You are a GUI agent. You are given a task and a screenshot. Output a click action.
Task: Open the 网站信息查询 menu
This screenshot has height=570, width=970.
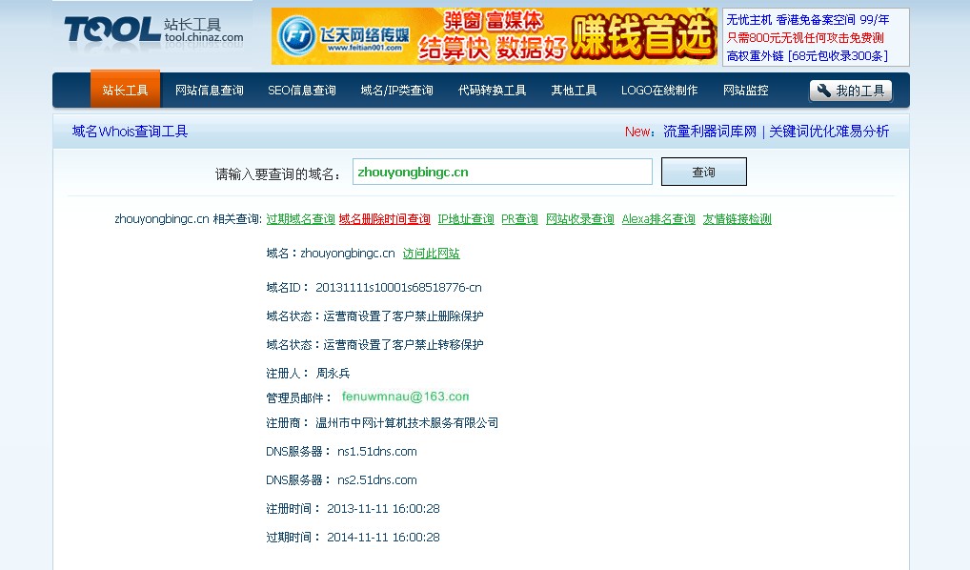(x=209, y=91)
